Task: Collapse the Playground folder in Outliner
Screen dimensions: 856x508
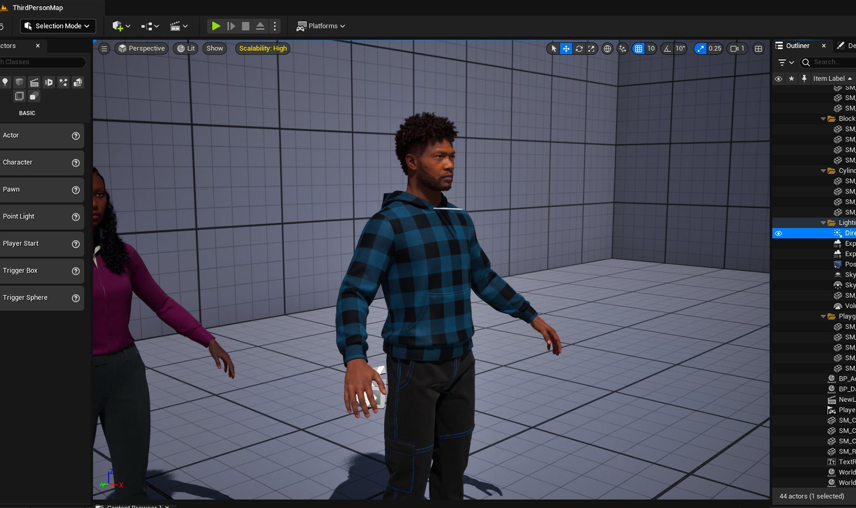Action: click(x=823, y=316)
